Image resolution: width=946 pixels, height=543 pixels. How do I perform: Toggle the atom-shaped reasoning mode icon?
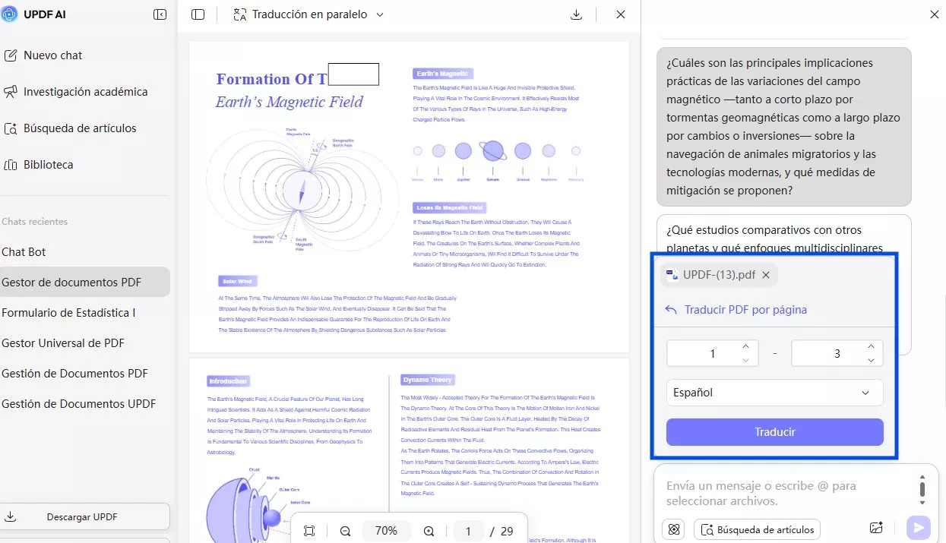pos(673,529)
